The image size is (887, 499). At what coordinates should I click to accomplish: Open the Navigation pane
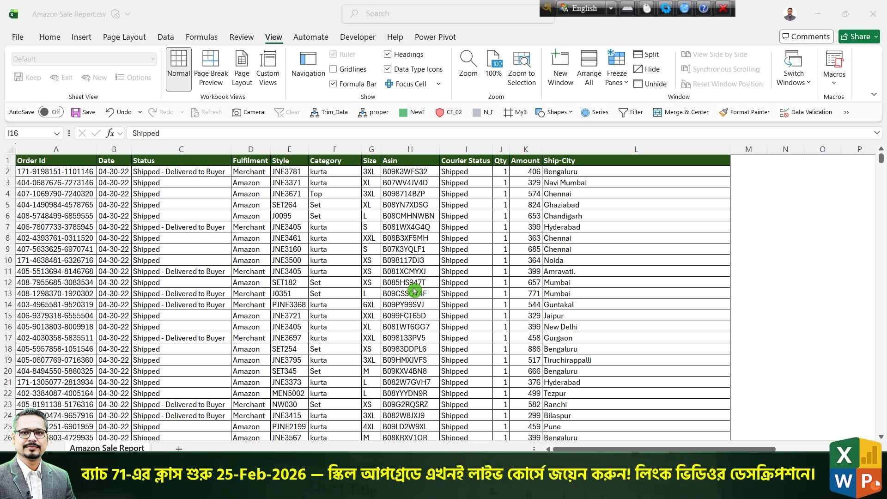pos(308,64)
